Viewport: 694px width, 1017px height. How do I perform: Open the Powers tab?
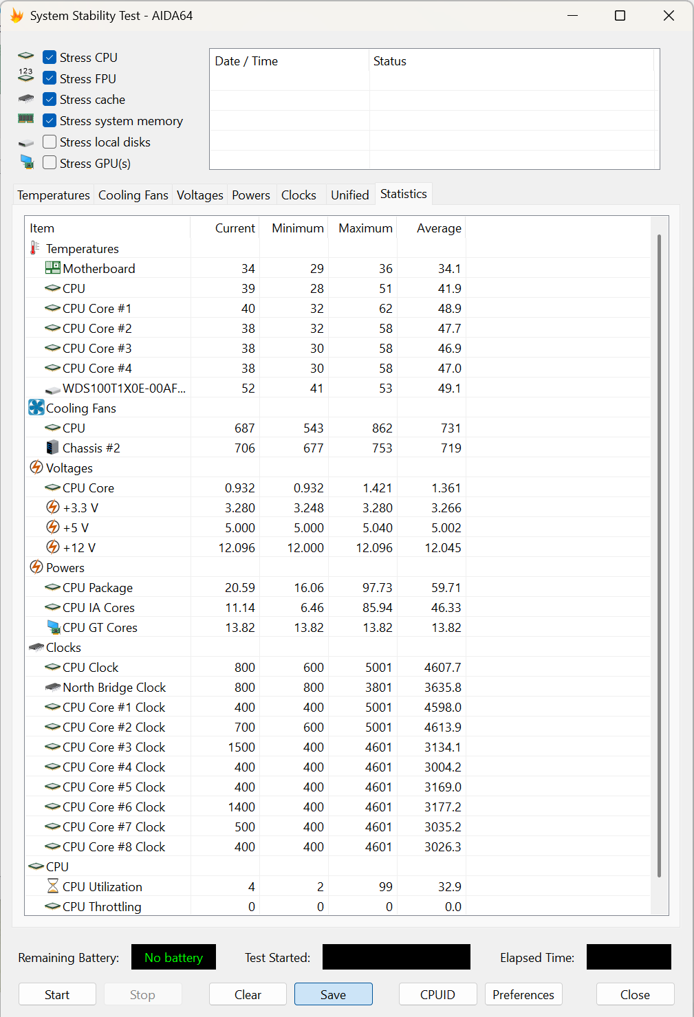[x=251, y=195]
